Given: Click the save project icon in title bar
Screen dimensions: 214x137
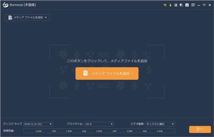Looking at the screenshot, I should [x=176, y=5].
